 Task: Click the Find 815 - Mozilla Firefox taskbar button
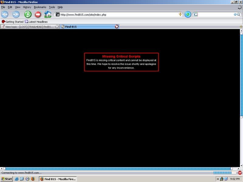coord(58,179)
